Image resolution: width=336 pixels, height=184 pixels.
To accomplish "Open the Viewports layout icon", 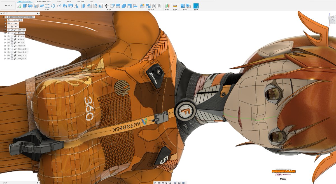I will point(183,183).
